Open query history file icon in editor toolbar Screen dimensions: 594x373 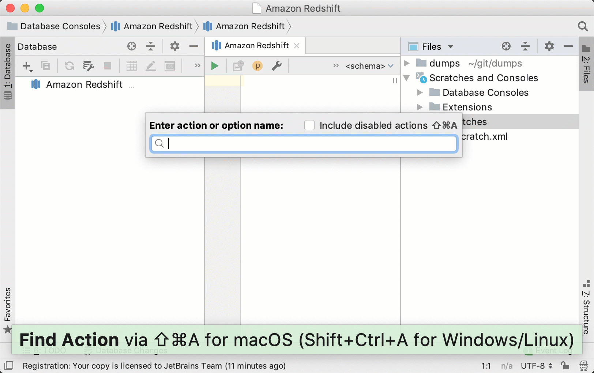[x=238, y=66]
